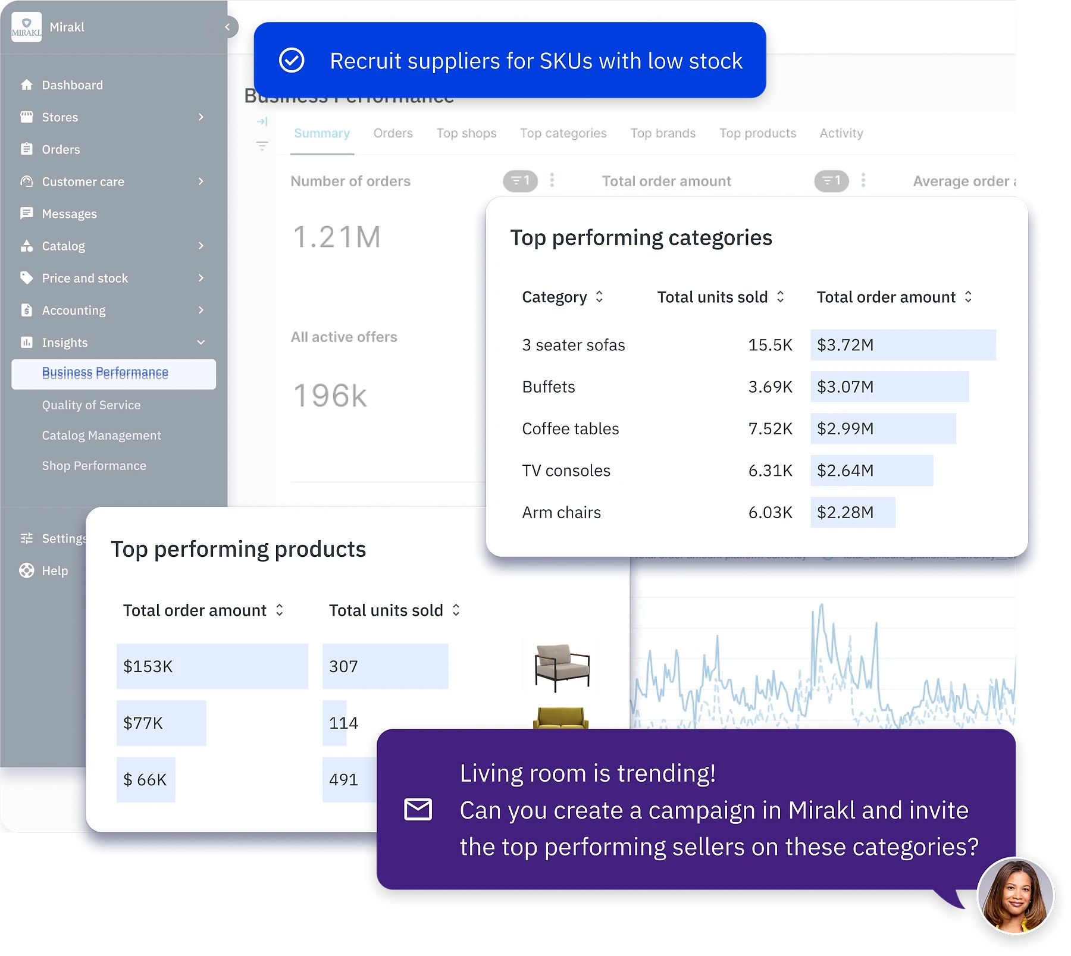The height and width of the screenshot is (956, 1071).
Task: Click the Number of orders filter badge
Action: click(x=520, y=181)
